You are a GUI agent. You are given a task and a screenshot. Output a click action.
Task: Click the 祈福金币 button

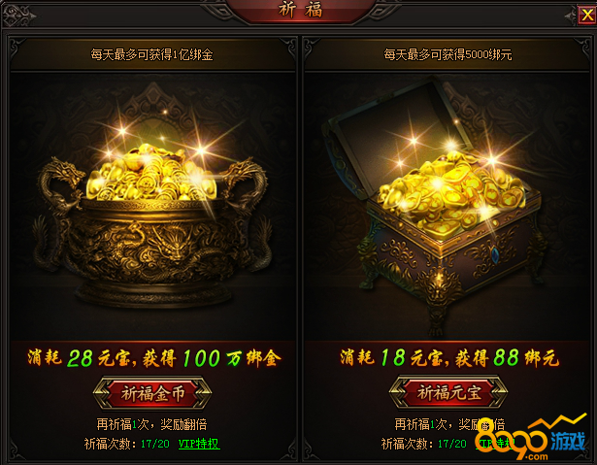pyautogui.click(x=152, y=393)
